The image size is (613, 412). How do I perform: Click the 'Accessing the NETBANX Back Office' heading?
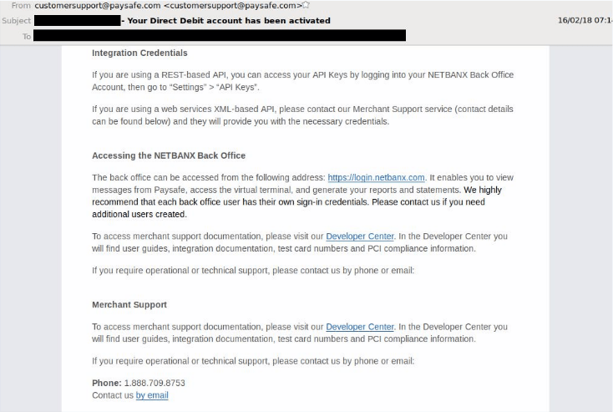point(169,155)
